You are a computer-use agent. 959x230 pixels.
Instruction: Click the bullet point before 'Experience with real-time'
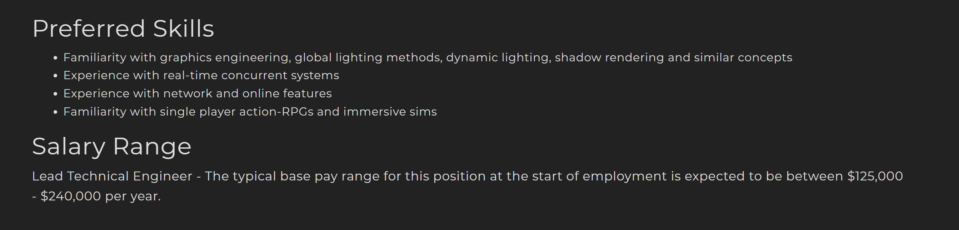(x=55, y=76)
